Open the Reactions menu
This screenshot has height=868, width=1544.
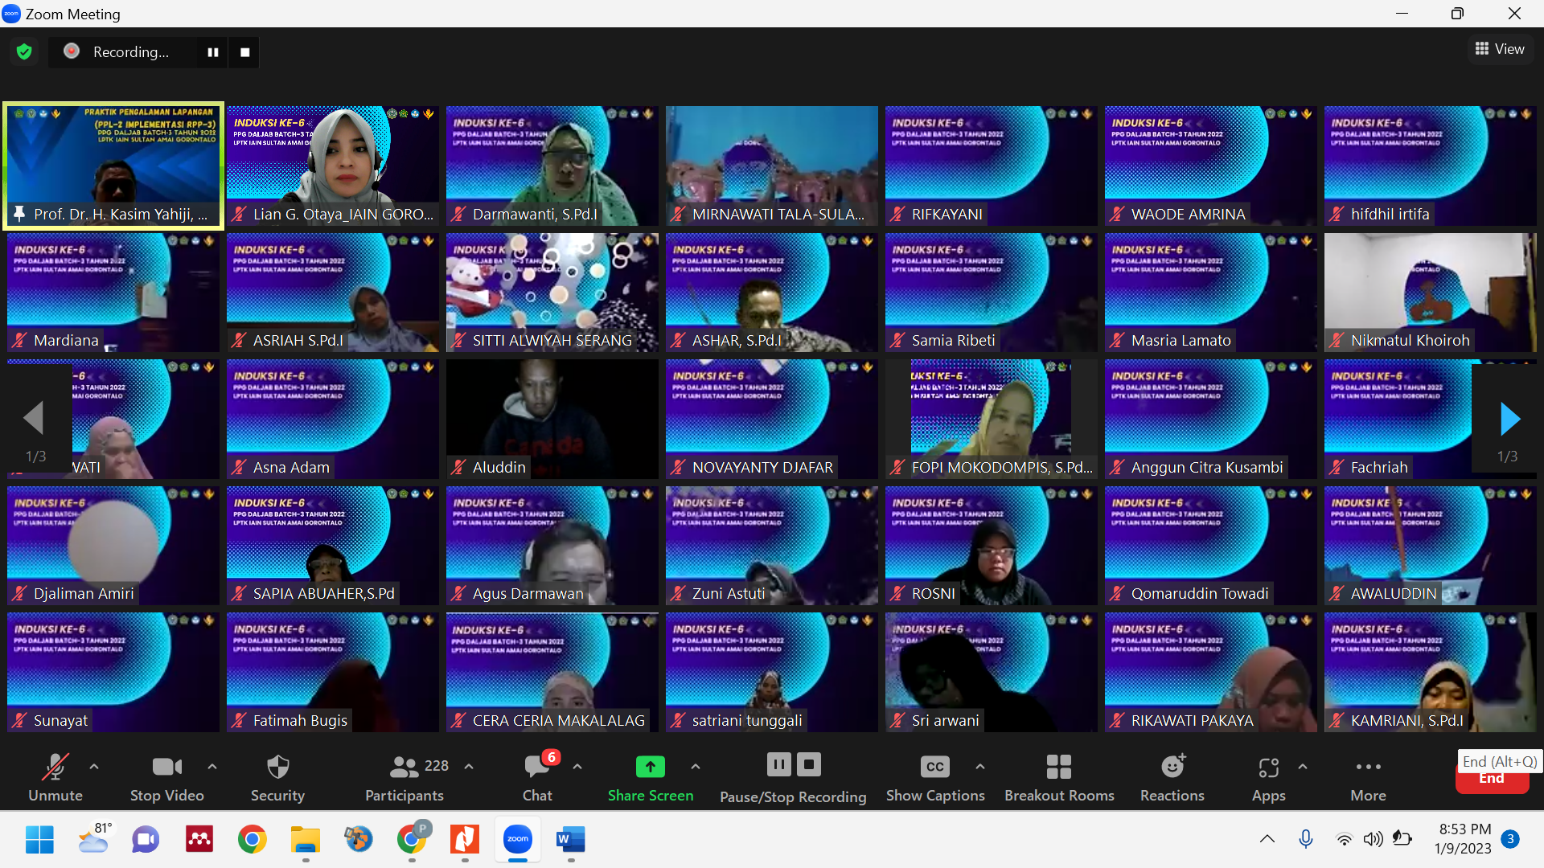pos(1172,768)
